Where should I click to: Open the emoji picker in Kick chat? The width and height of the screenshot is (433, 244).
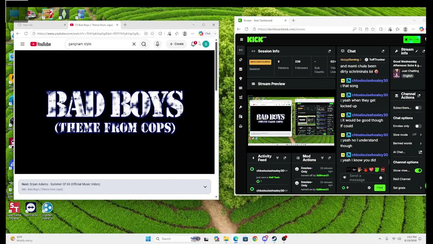point(381,178)
